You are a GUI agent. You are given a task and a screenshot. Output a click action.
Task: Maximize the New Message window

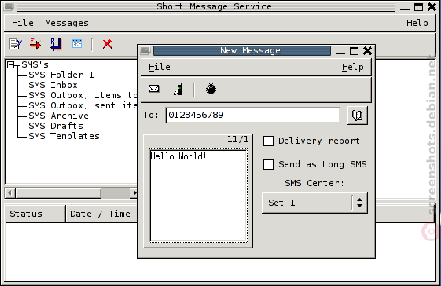coord(354,51)
